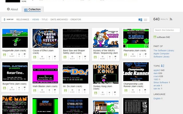Open the Math Blaster thumbnail

point(45,74)
